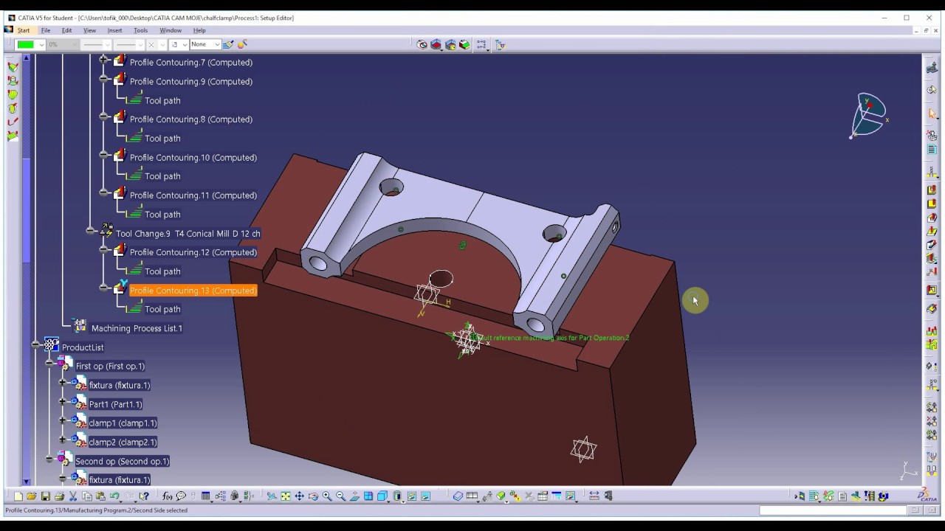The width and height of the screenshot is (945, 531).
Task: Open the Tools menu
Action: point(140,30)
